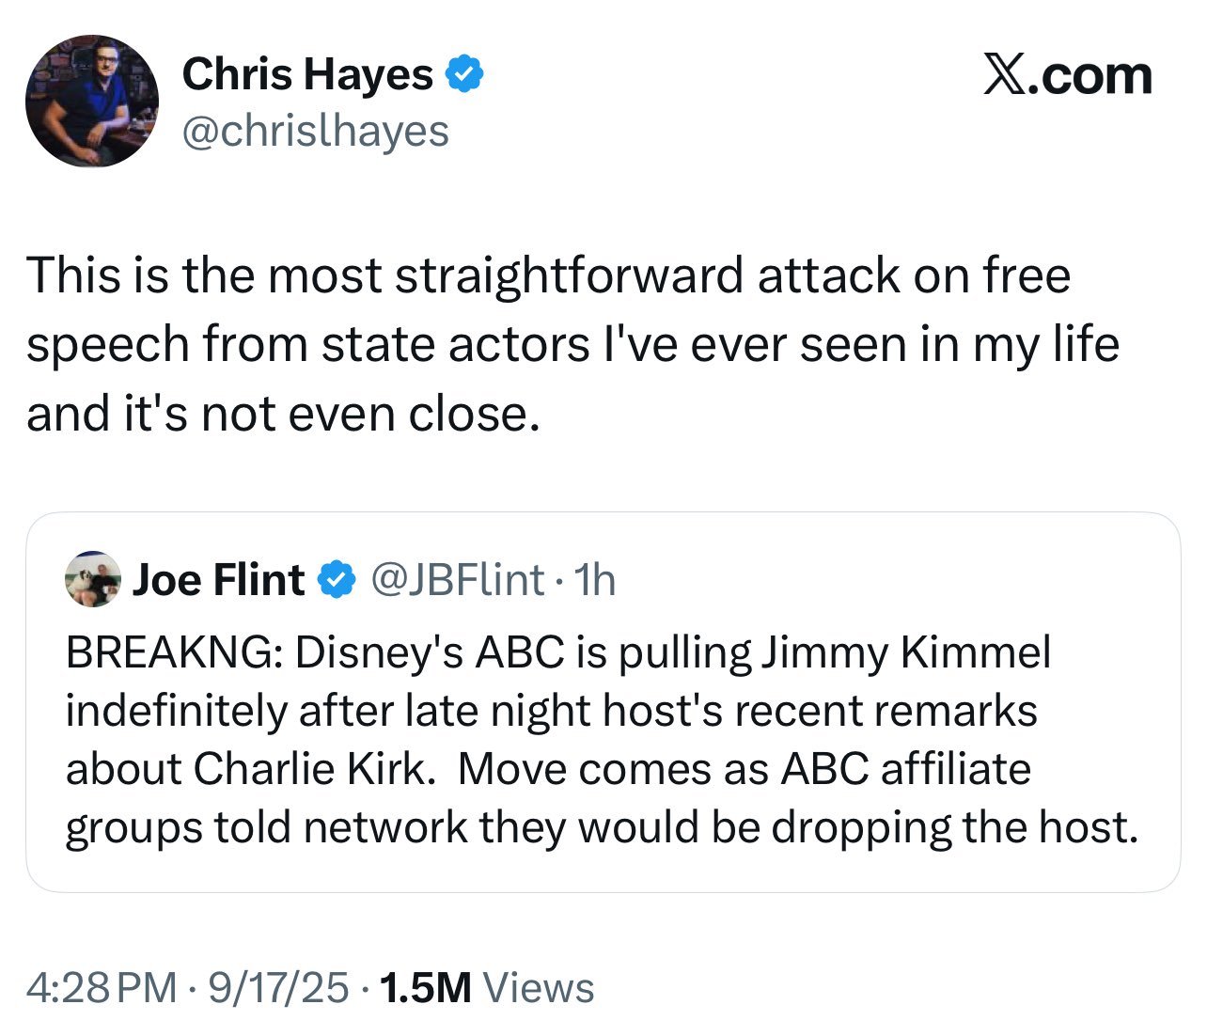Click the 4:28 PM post time
The height and width of the screenshot is (1036, 1207).
[102, 988]
